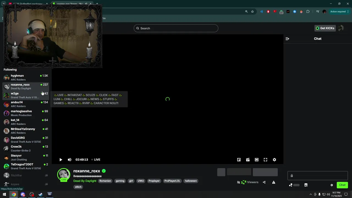Image resolution: width=352 pixels, height=198 pixels.
Task: Show hidden system tray icons
Action: (x=311, y=194)
